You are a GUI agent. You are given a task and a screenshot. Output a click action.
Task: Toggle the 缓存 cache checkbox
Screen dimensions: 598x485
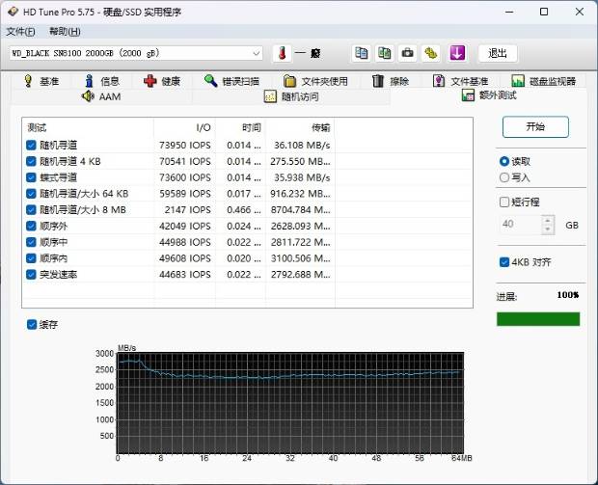32,325
